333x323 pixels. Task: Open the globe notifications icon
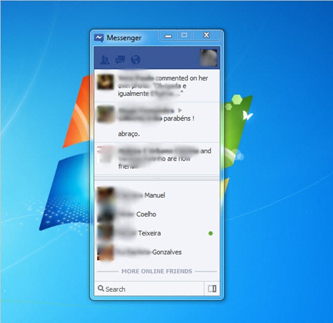[135, 60]
